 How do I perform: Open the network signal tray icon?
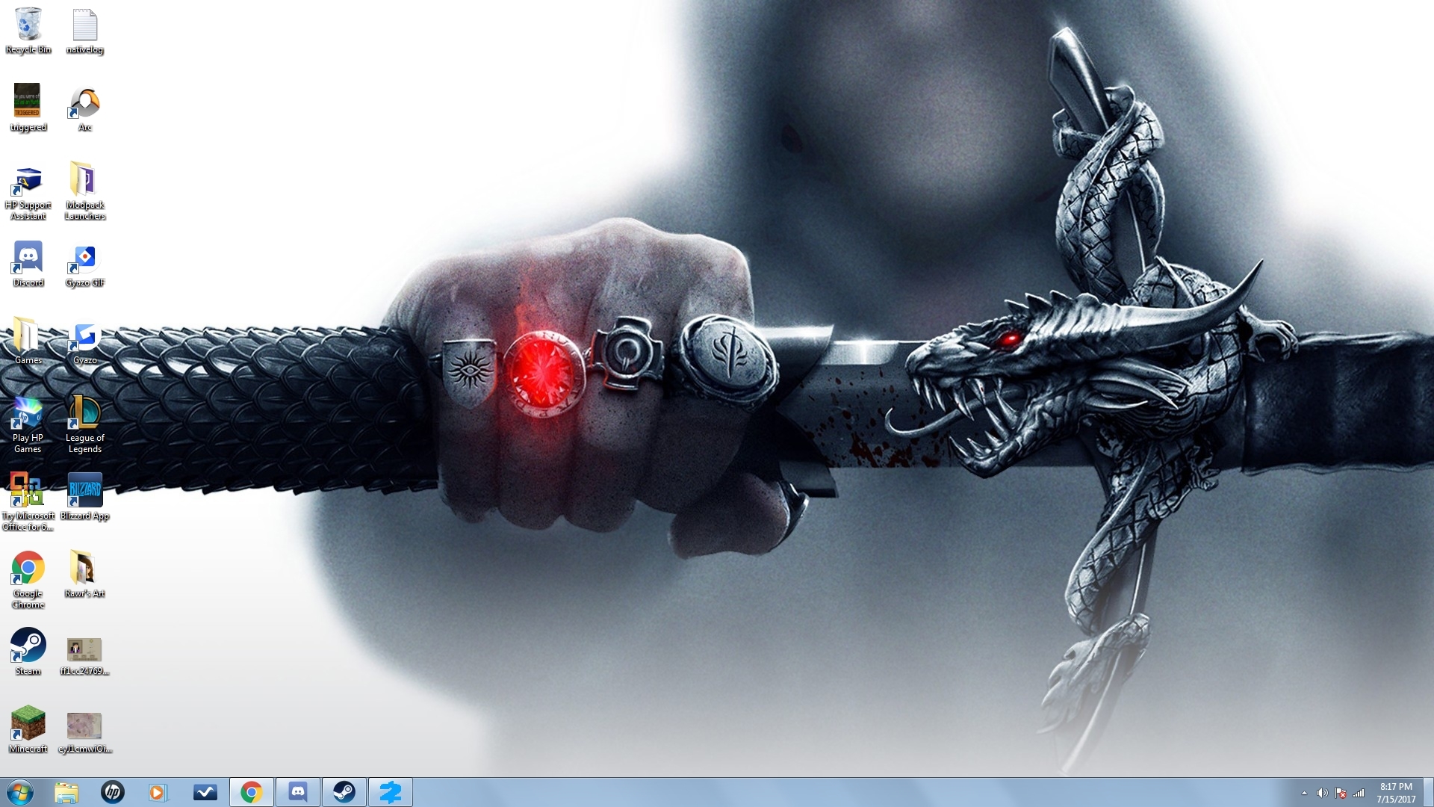point(1359,793)
